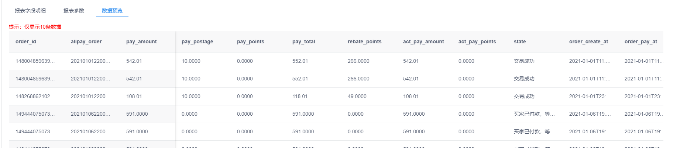The height and width of the screenshot is (148, 680).
Task: Click the act_pay_points column header
Action: [x=477, y=41]
